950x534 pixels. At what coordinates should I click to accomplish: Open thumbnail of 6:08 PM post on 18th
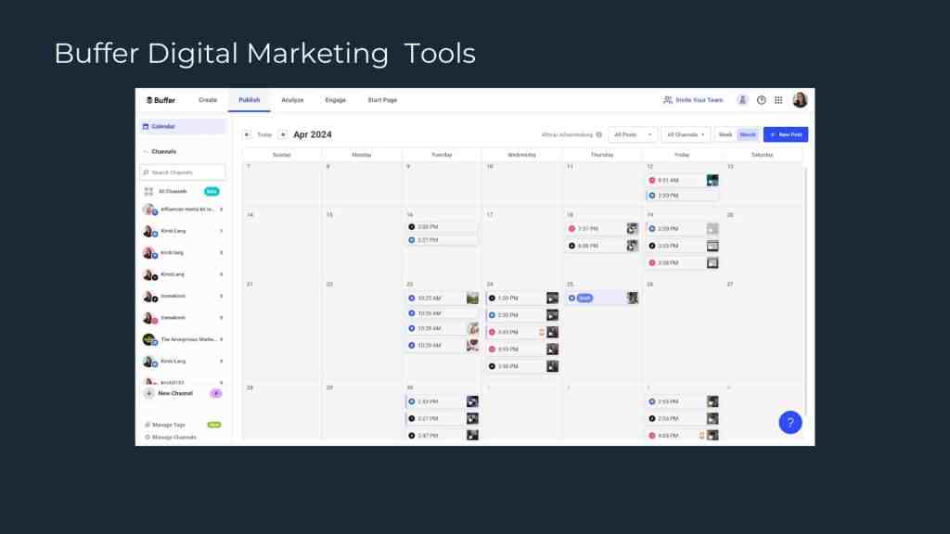click(x=632, y=246)
